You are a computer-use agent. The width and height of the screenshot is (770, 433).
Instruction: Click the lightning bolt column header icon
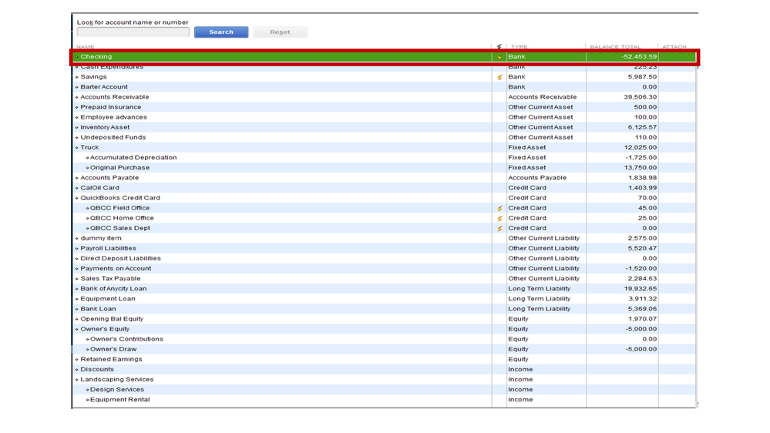click(499, 47)
